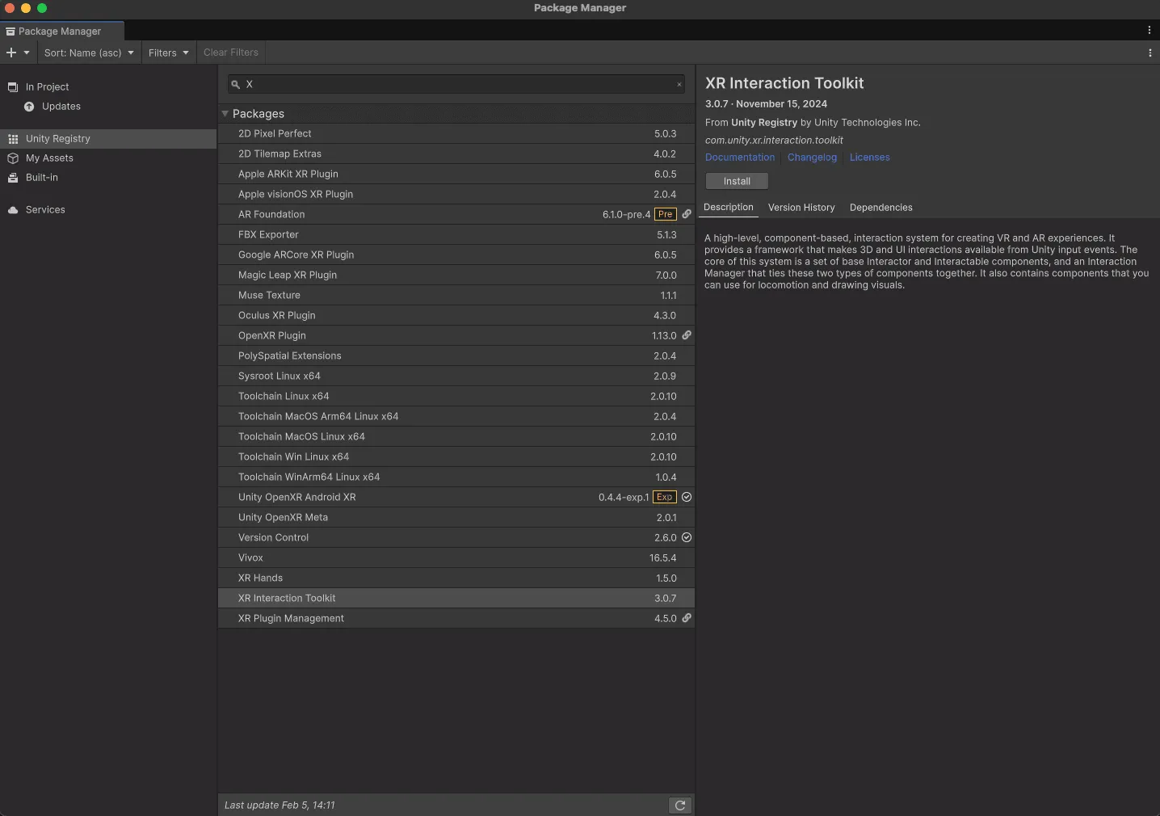Open Updates under In Project
Screen dimensions: 1160x816
60,106
